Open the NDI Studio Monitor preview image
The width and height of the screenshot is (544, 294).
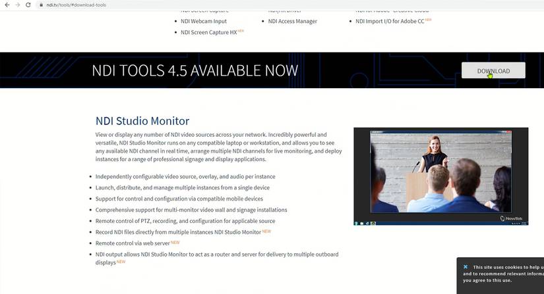point(440,176)
